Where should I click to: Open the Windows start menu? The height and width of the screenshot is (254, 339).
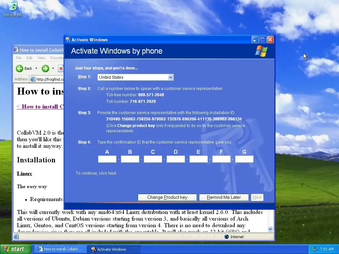(x=16, y=249)
